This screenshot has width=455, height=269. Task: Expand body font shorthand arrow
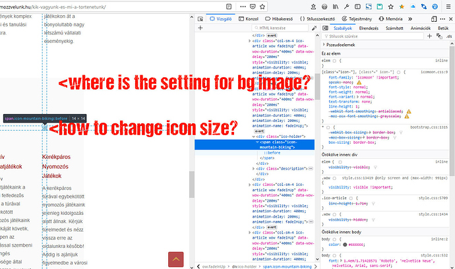click(x=342, y=260)
